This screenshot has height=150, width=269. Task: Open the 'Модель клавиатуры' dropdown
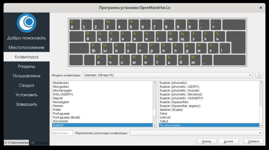click(168, 75)
